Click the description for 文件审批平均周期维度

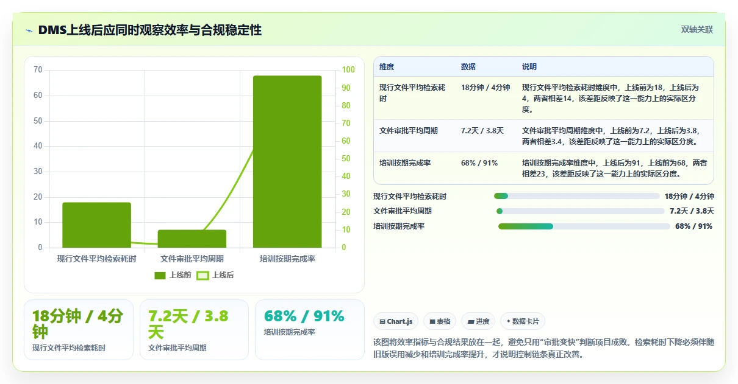(611, 136)
